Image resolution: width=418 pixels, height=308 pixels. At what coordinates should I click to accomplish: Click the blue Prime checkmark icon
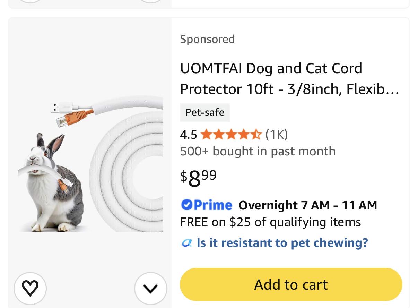tap(187, 205)
